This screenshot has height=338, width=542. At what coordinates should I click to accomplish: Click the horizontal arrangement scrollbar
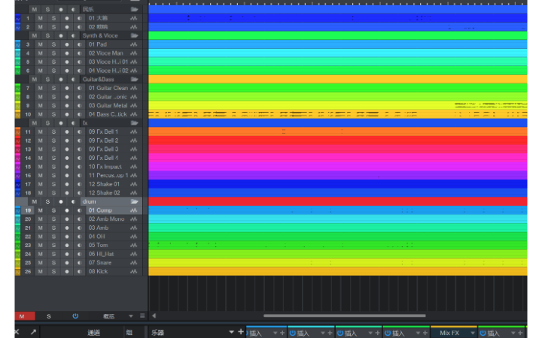(x=344, y=315)
